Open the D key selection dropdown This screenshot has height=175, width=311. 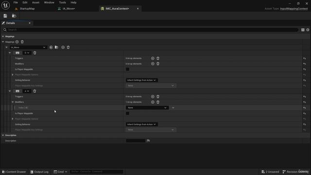coord(27,53)
